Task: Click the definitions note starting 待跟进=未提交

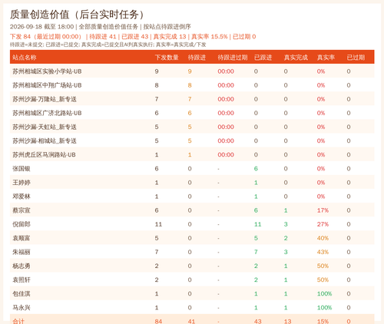Action: [x=108, y=45]
